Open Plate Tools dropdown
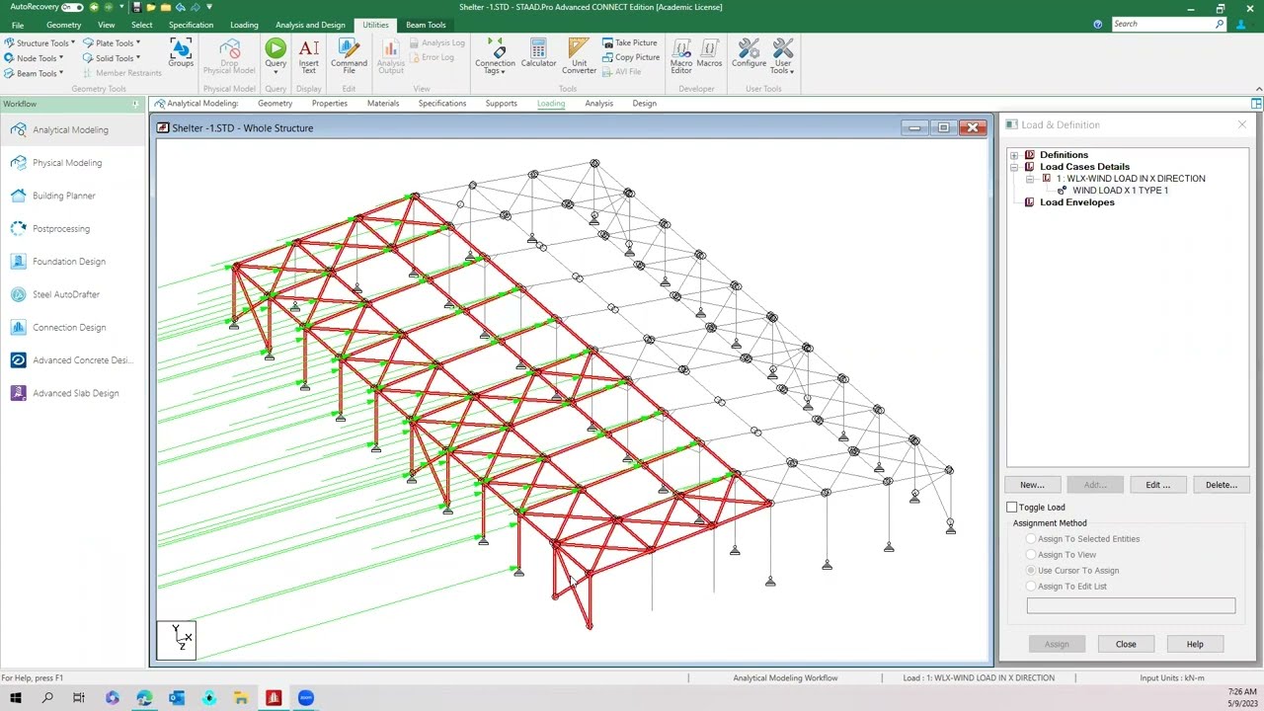 [113, 43]
